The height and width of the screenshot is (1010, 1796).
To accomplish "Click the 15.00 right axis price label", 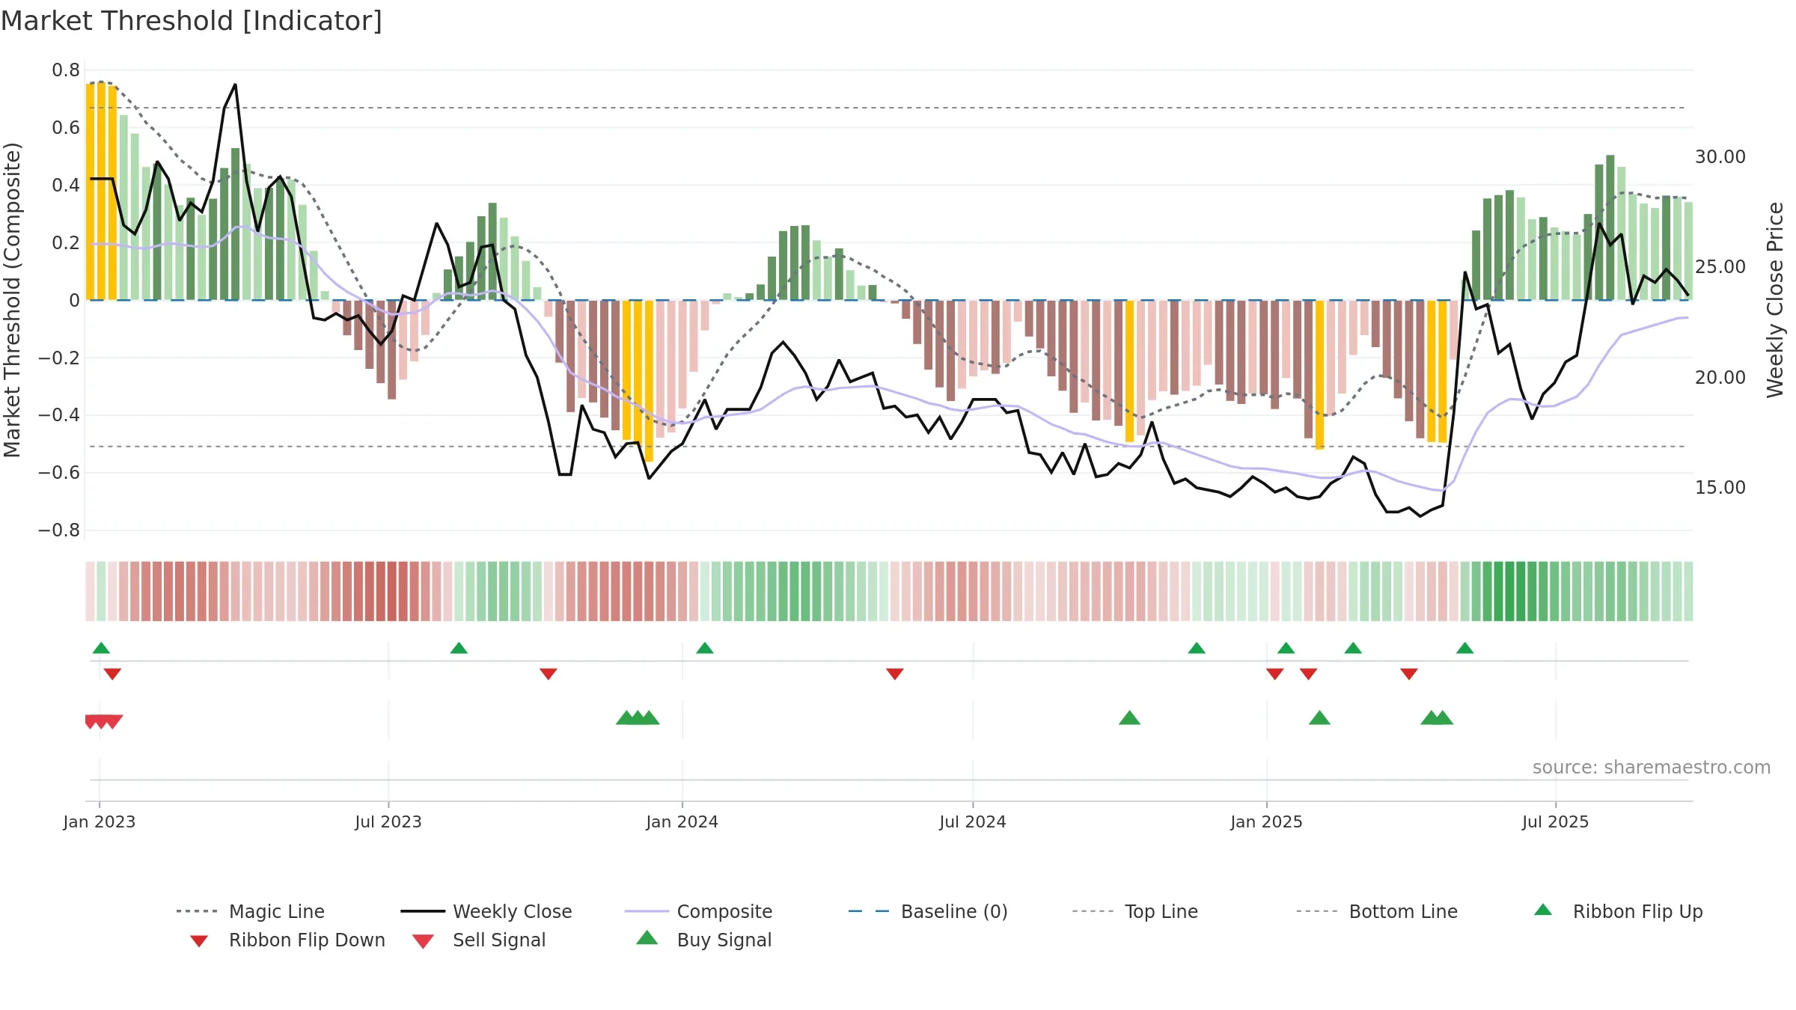I will pyautogui.click(x=1720, y=488).
